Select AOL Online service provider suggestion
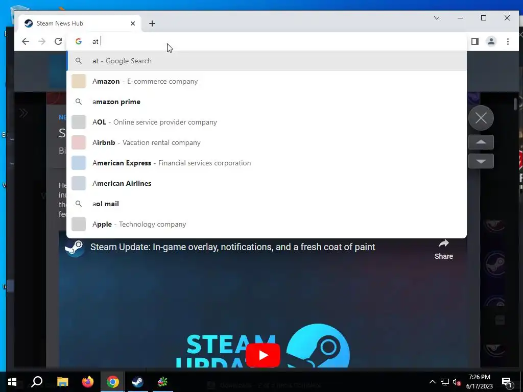523x392 pixels. pos(267,122)
